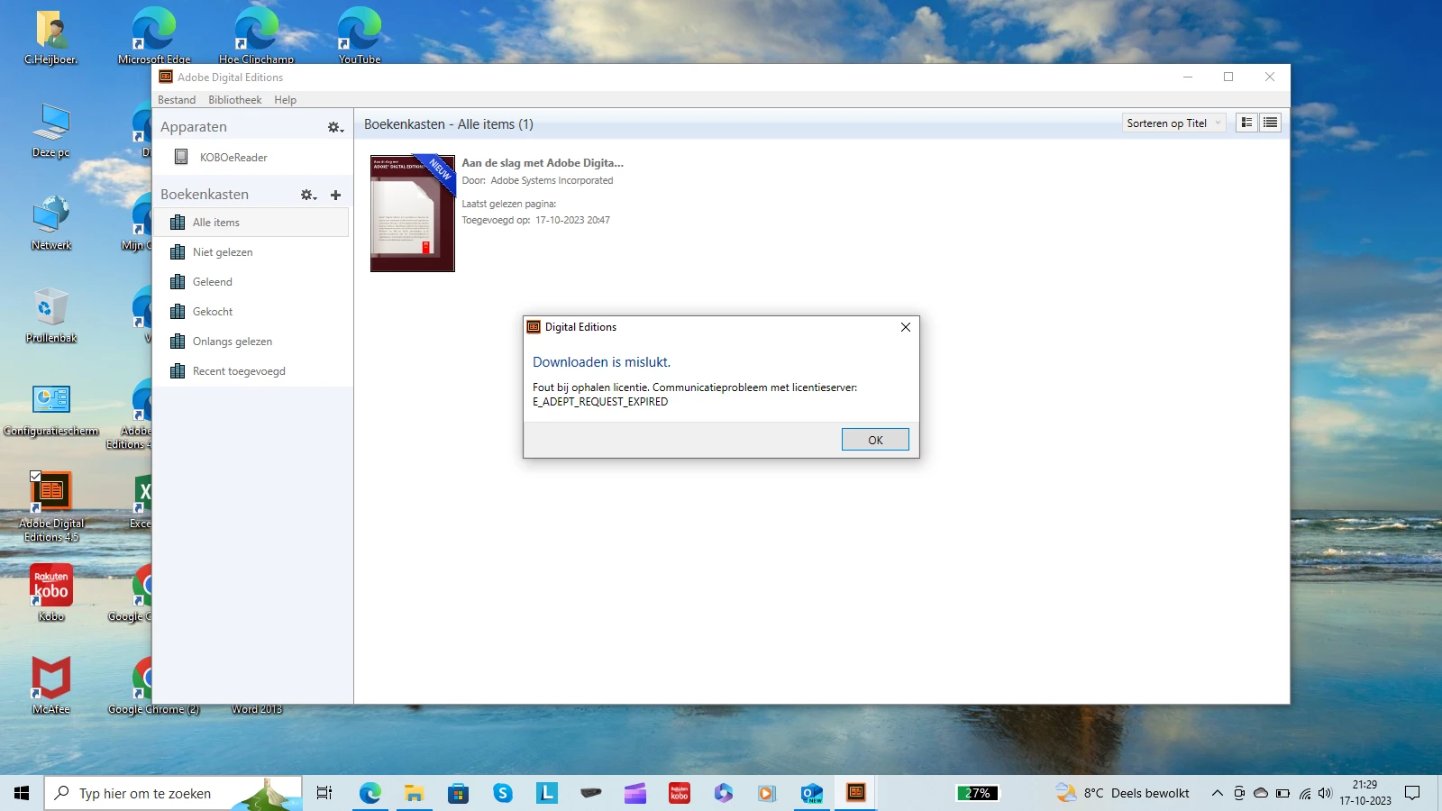
Task: Open Rakuten Kobo from taskbar
Action: pyautogui.click(x=679, y=793)
